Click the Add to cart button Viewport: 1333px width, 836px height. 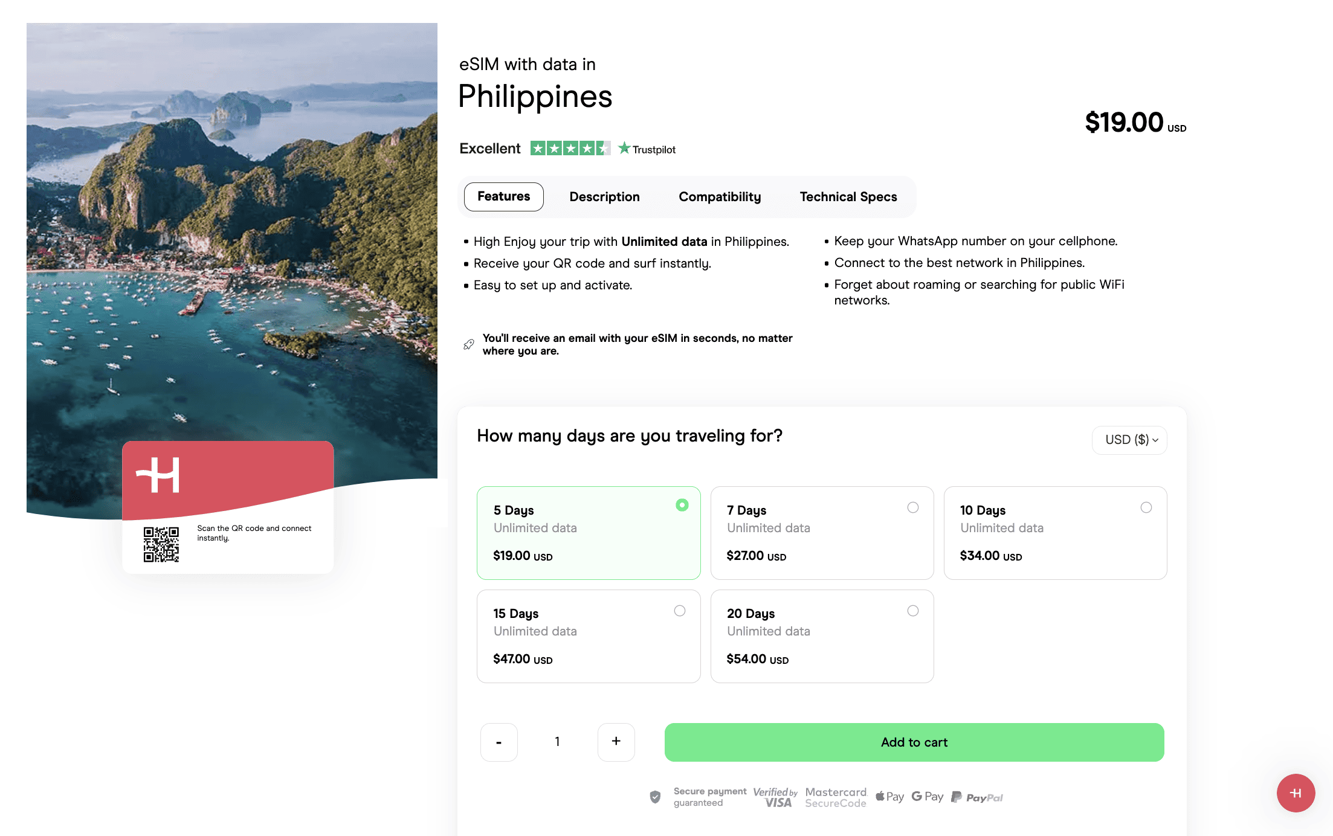coord(914,742)
